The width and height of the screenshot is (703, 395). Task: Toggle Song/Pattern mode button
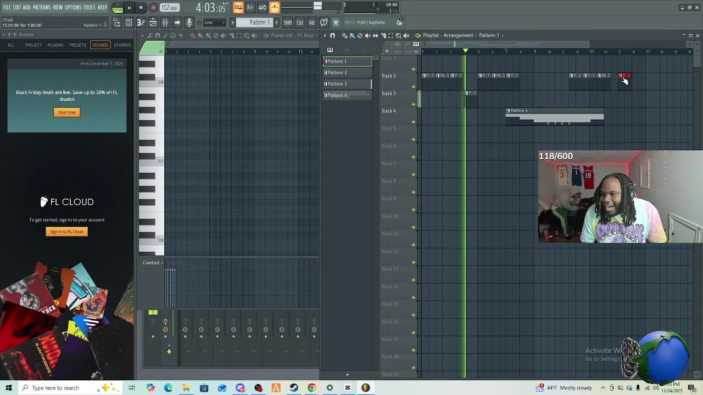pyautogui.click(x=118, y=8)
